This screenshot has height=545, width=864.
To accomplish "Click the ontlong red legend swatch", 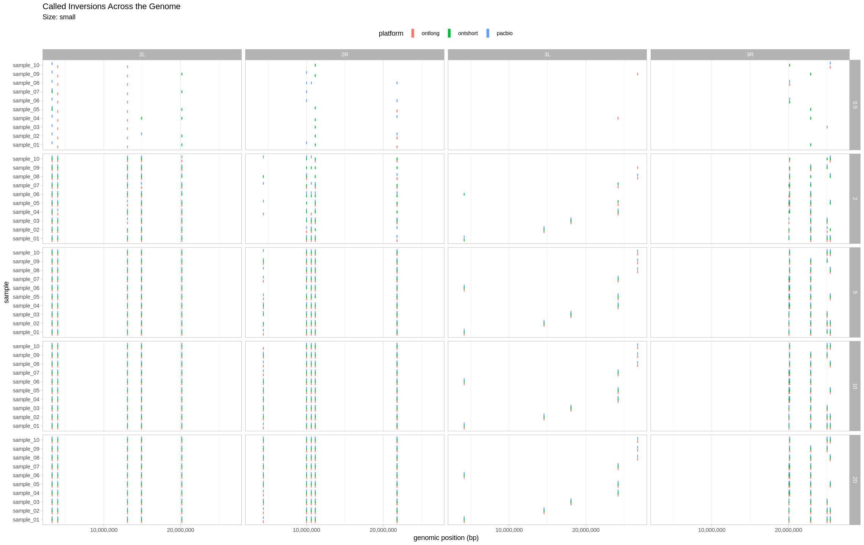I will [413, 33].
